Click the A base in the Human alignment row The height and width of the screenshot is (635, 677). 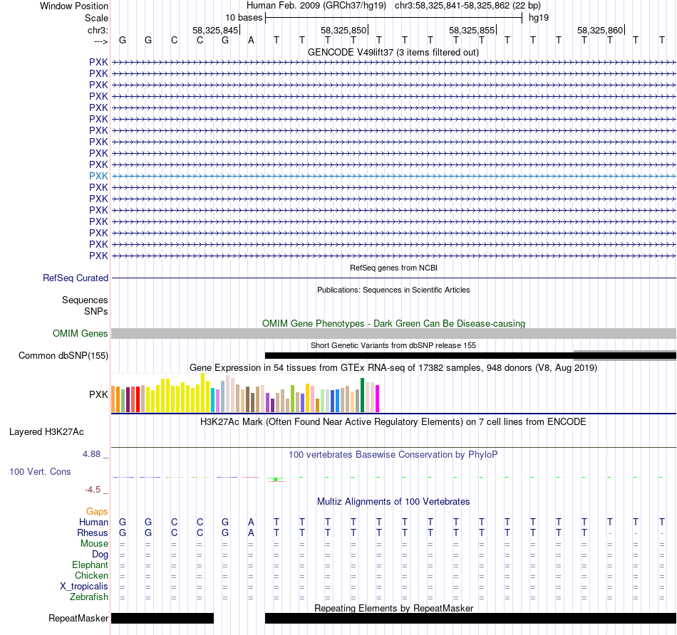251,523
